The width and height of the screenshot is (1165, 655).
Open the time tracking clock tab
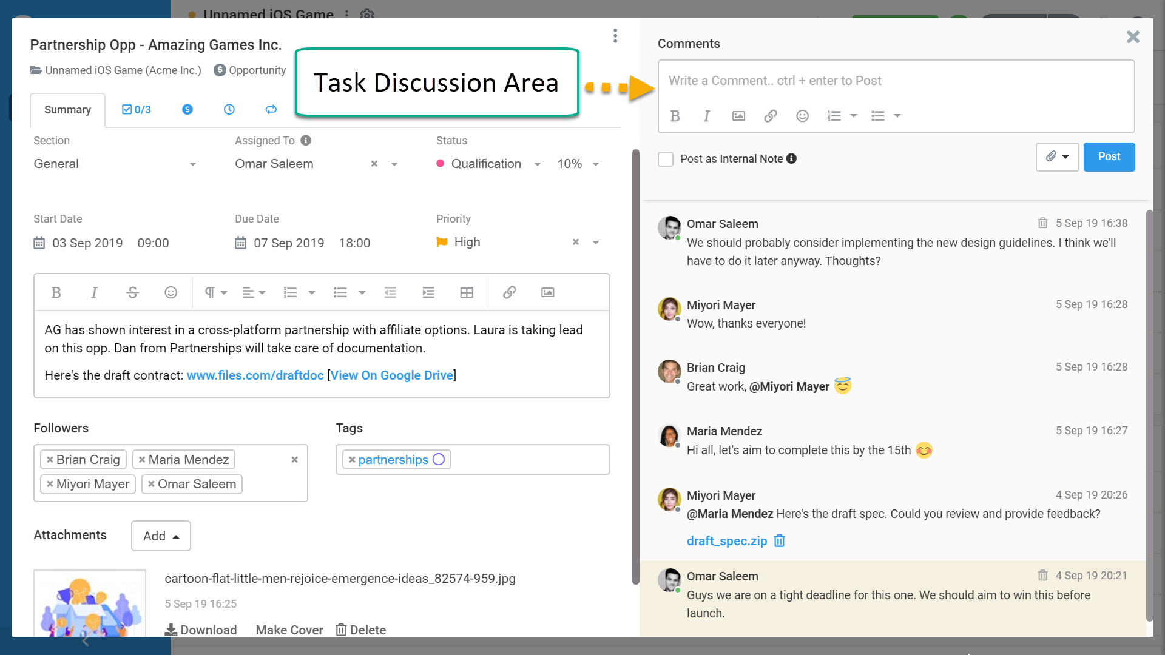point(229,109)
